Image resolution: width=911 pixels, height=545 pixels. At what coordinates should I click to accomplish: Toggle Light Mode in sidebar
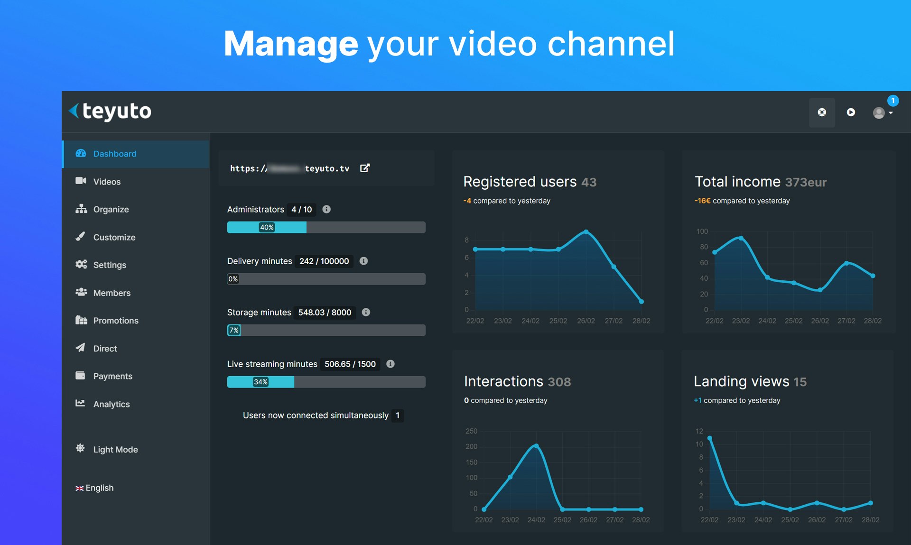[x=115, y=449]
